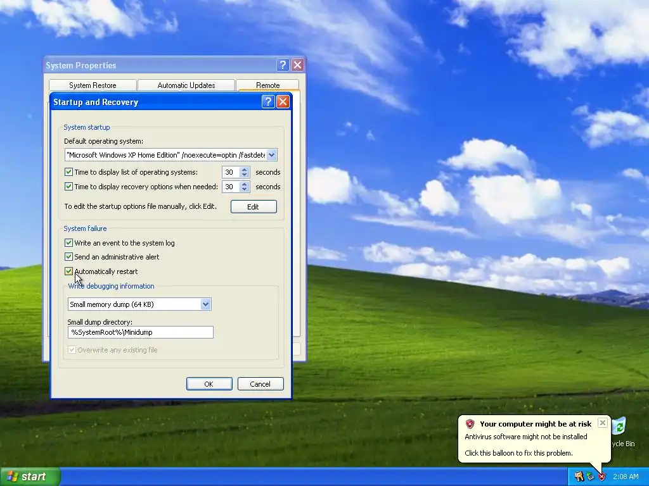Click Cancel in Startup and Recovery
Image resolution: width=649 pixels, height=486 pixels.
click(x=260, y=384)
